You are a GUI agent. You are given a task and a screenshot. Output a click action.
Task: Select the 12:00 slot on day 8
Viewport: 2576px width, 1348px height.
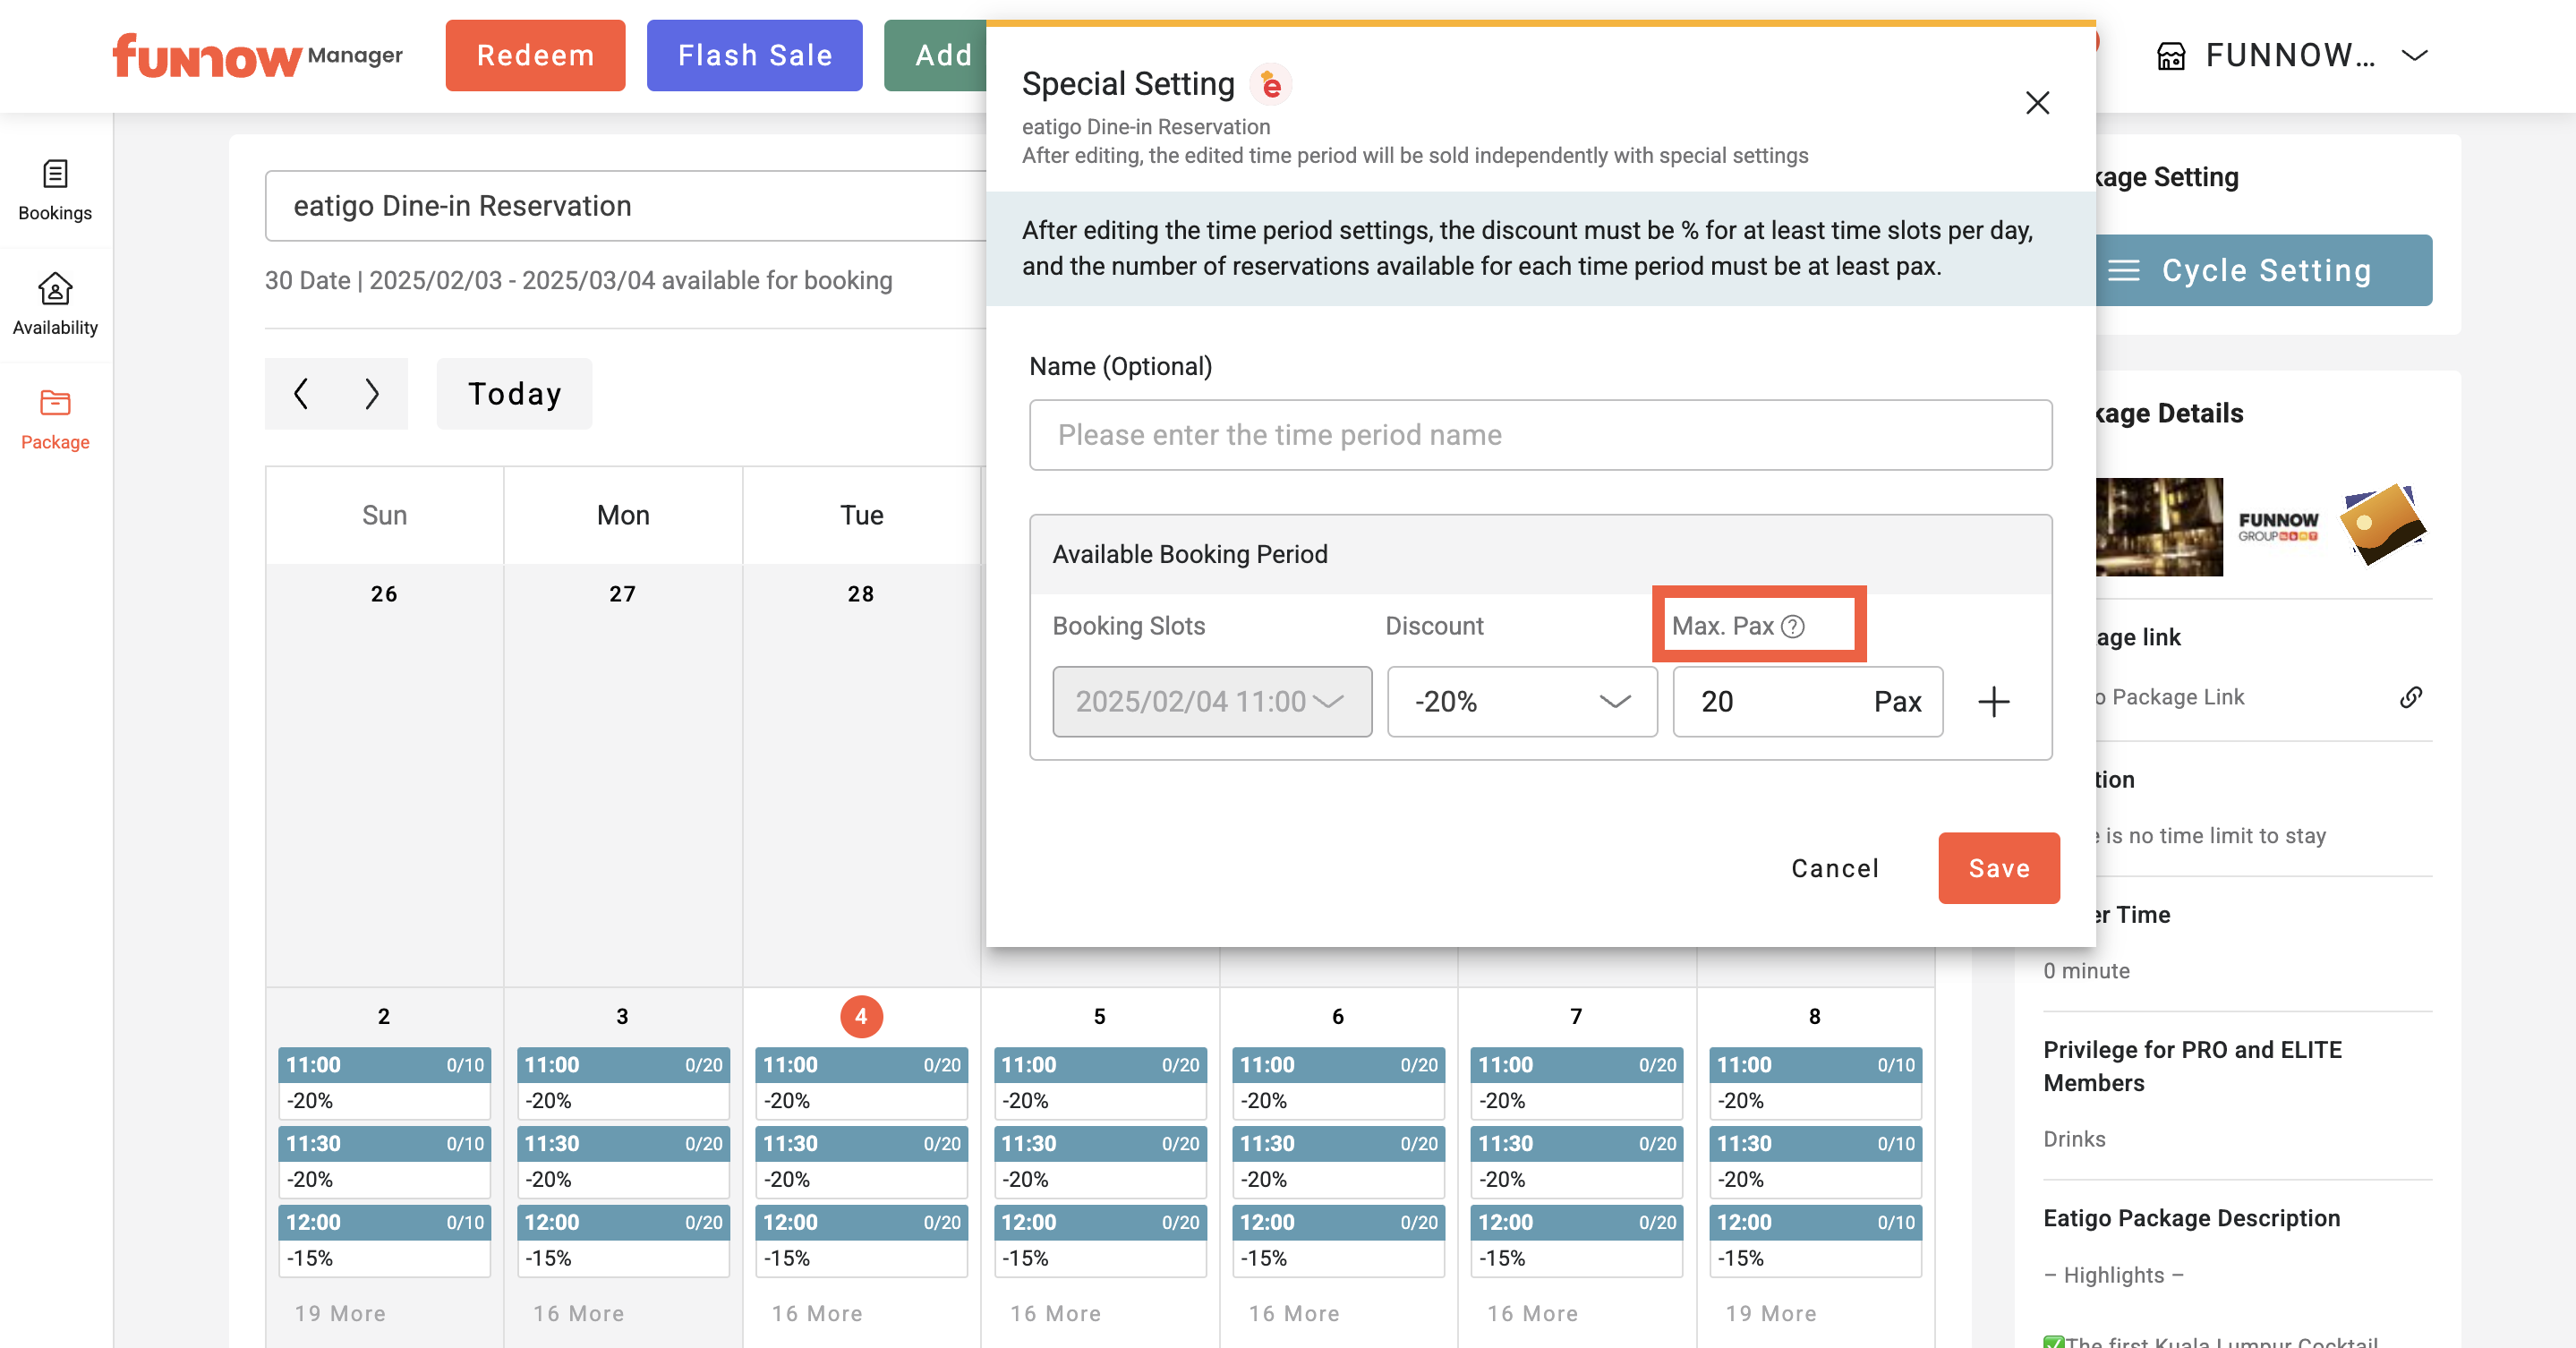pos(1815,1241)
